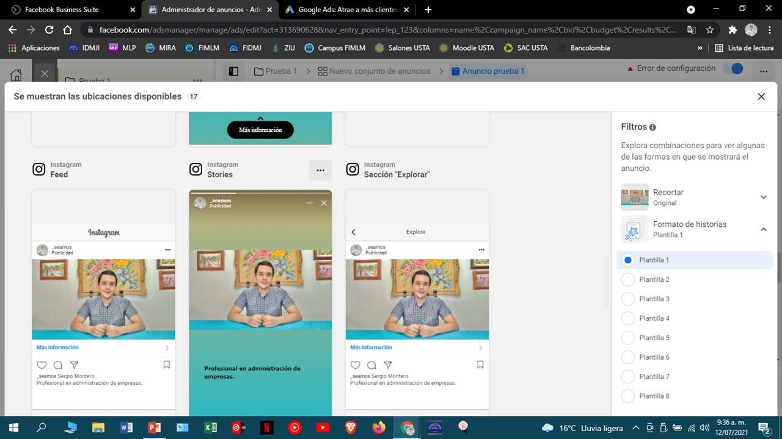Click the heart icon in Explorar preview
782x439 pixels.
356,365
